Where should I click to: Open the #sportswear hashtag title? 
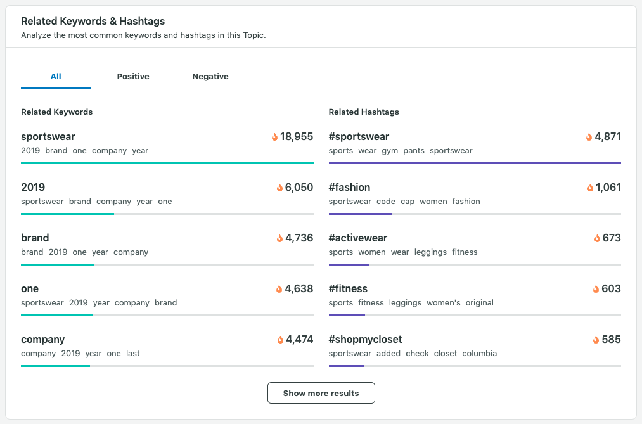tap(359, 137)
